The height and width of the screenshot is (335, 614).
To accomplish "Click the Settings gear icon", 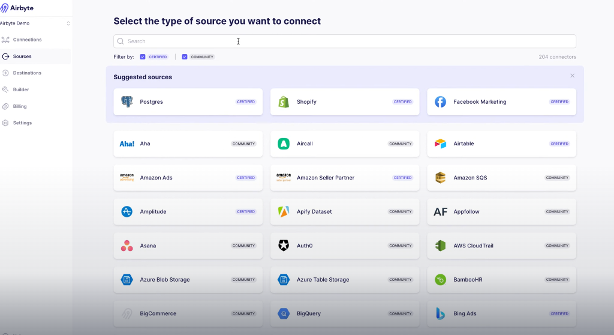I will pyautogui.click(x=5, y=123).
